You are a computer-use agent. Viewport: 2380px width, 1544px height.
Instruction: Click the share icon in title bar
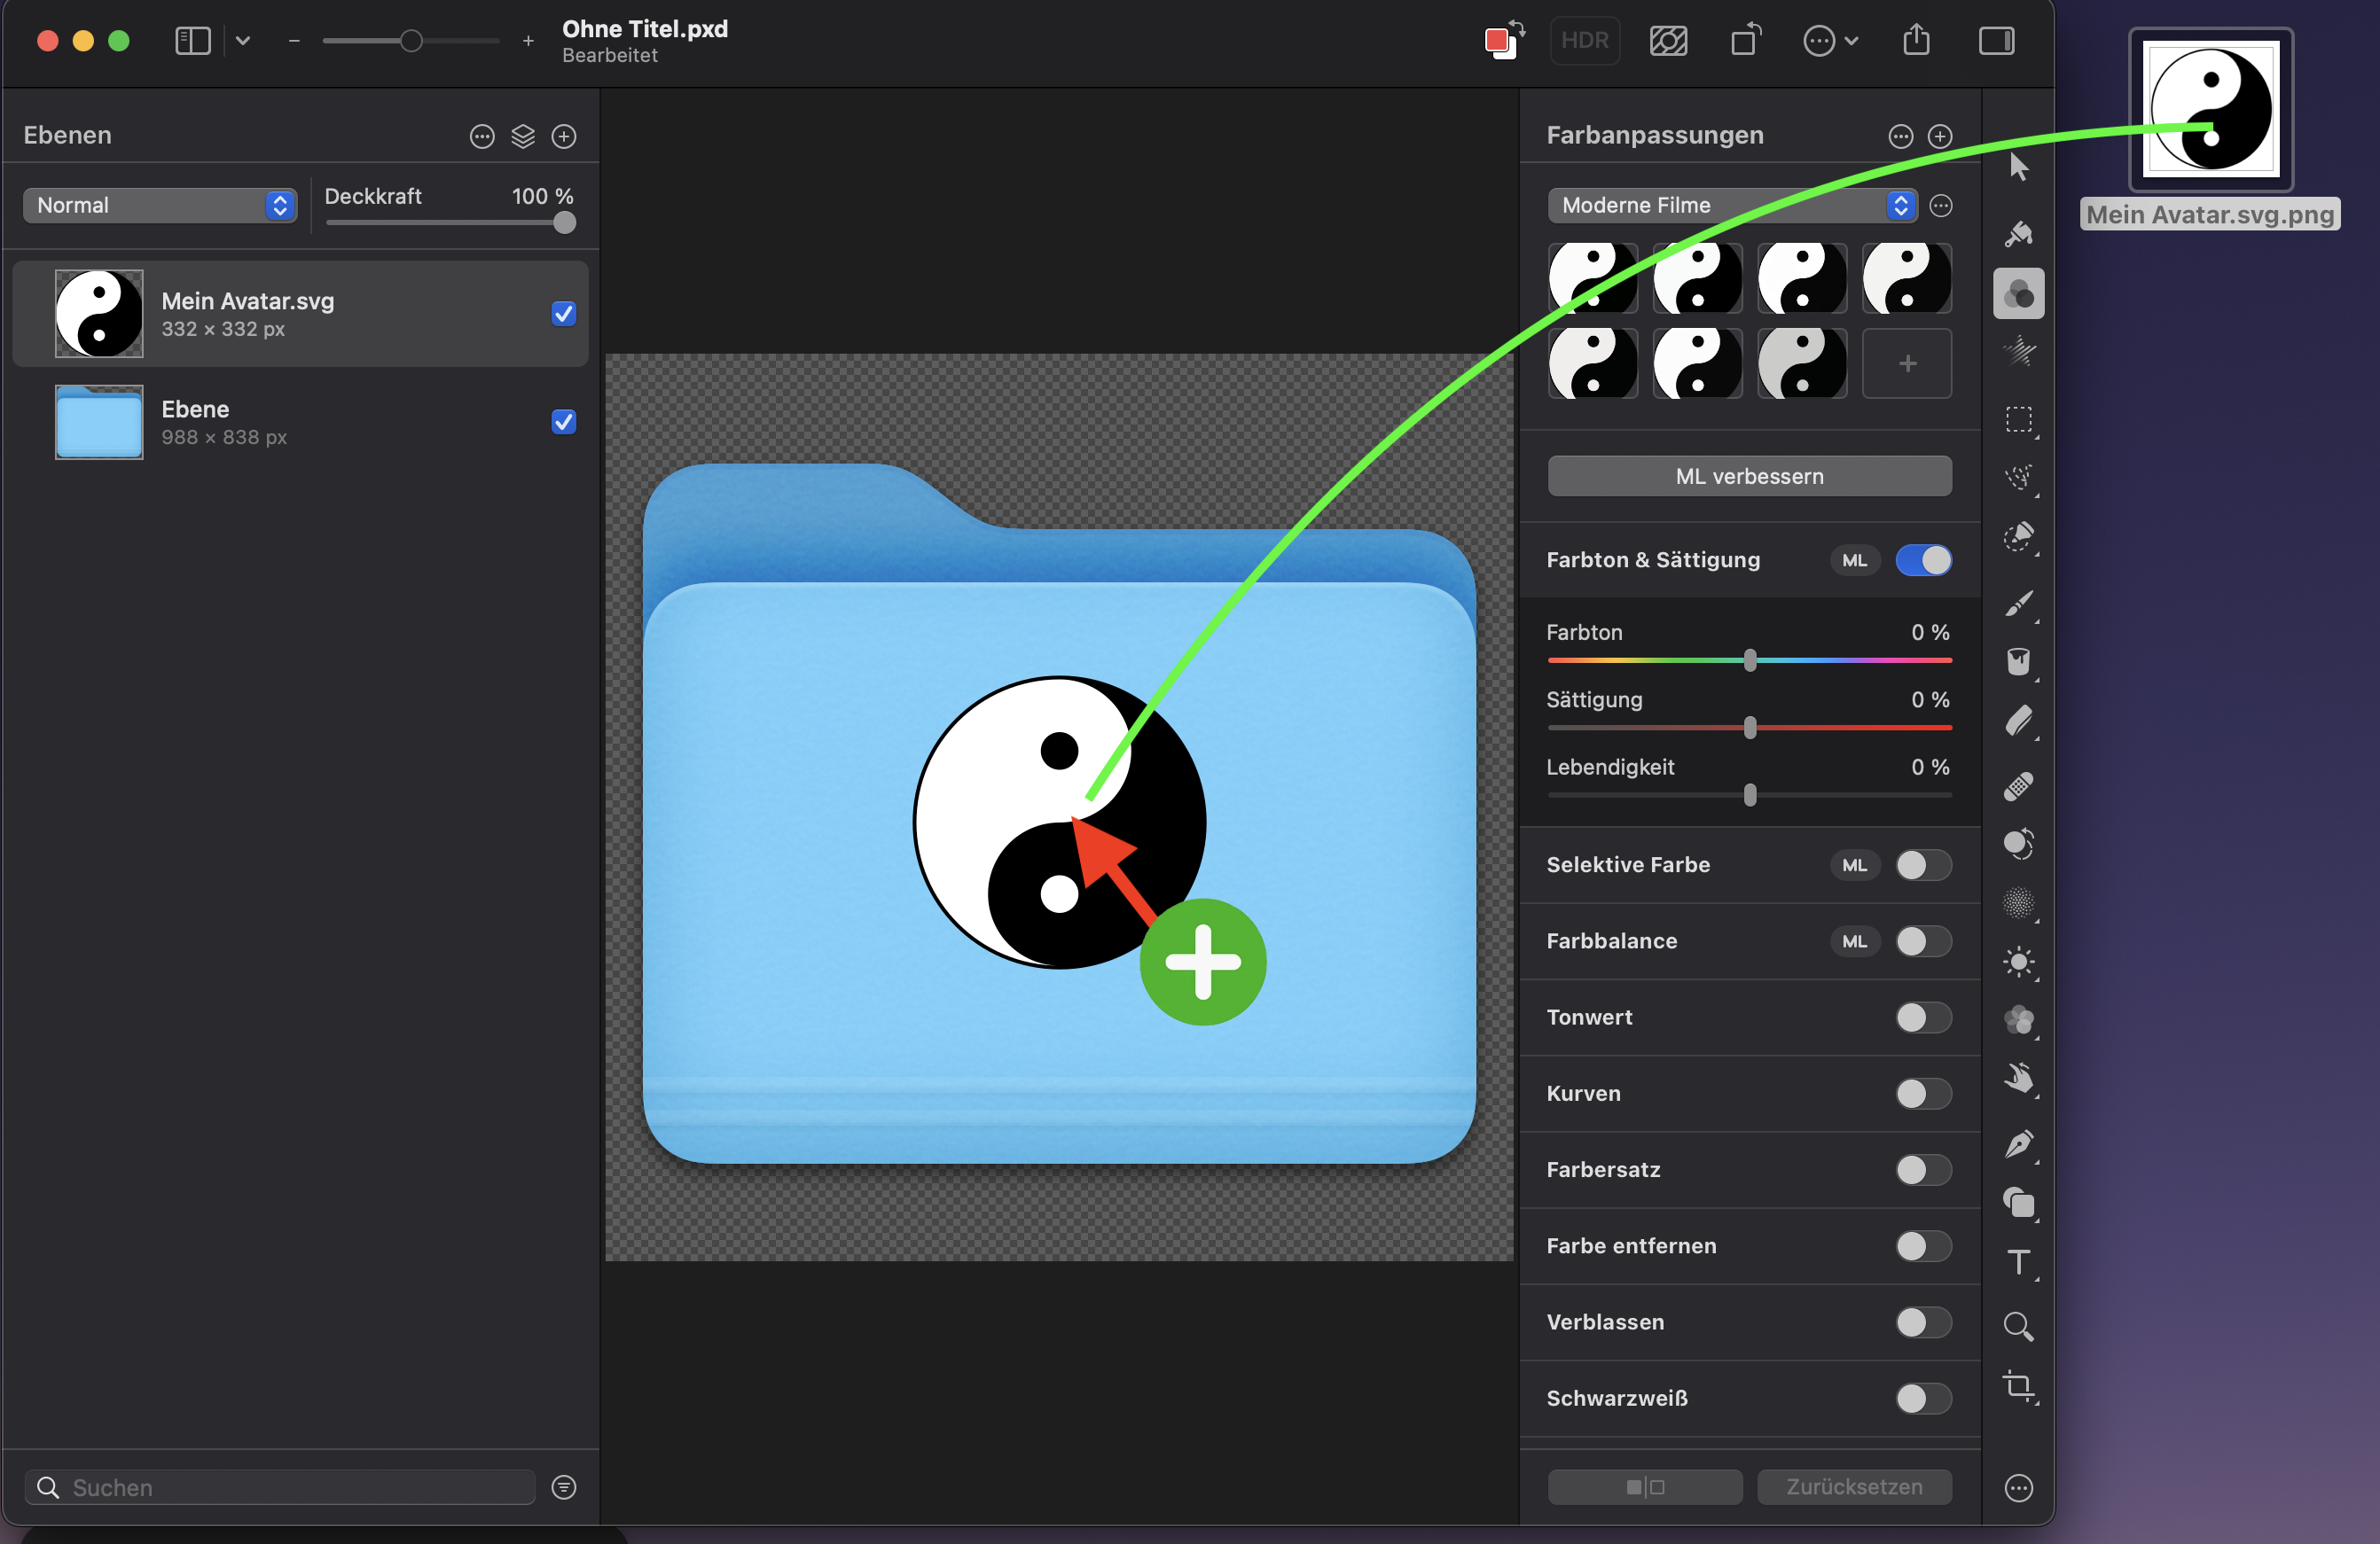click(x=1915, y=41)
